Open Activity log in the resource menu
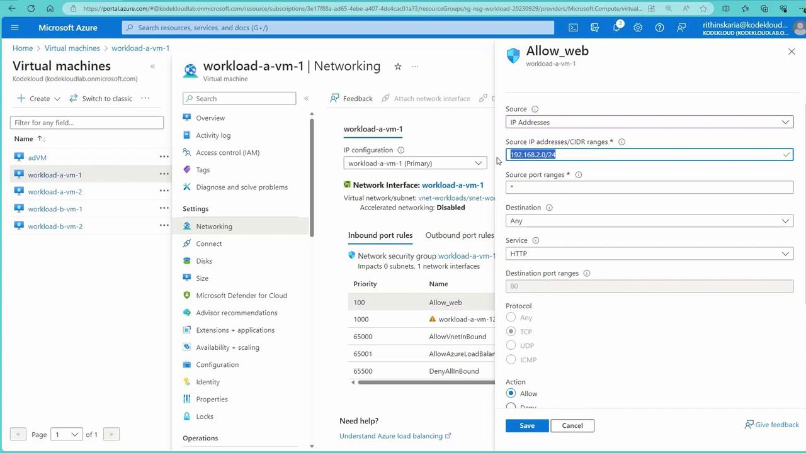This screenshot has width=806, height=453. tap(213, 135)
